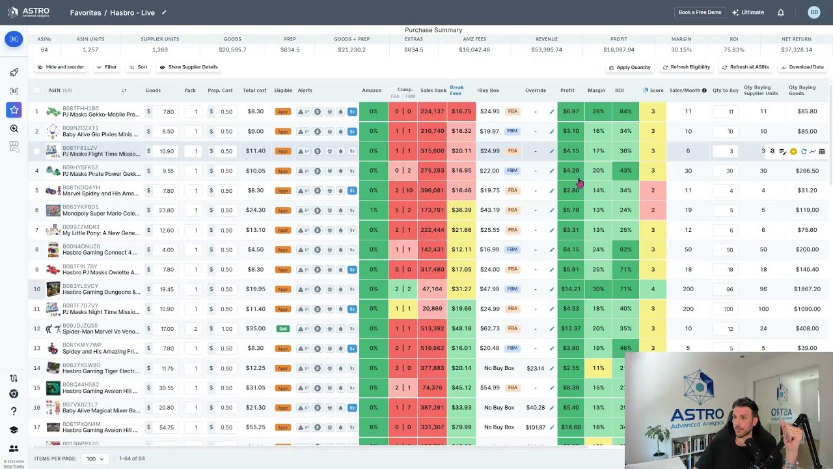Click Hasbro - Live breadcrumb title
The image size is (833, 469).
[132, 12]
